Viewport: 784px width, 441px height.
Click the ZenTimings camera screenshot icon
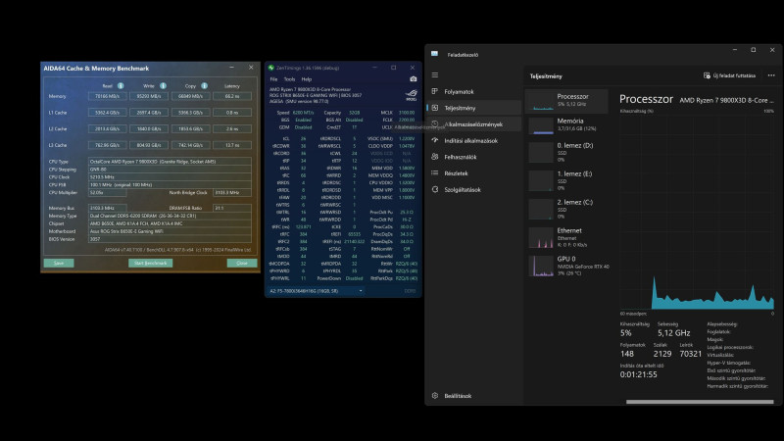point(413,79)
